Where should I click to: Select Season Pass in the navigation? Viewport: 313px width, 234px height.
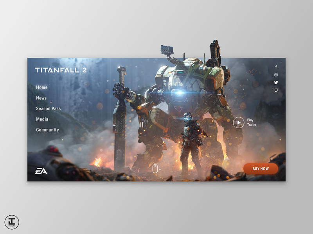point(48,109)
